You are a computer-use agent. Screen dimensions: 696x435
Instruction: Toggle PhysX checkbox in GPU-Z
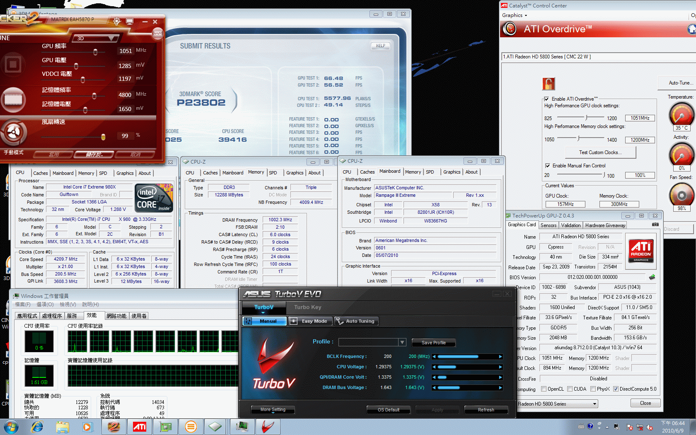593,389
